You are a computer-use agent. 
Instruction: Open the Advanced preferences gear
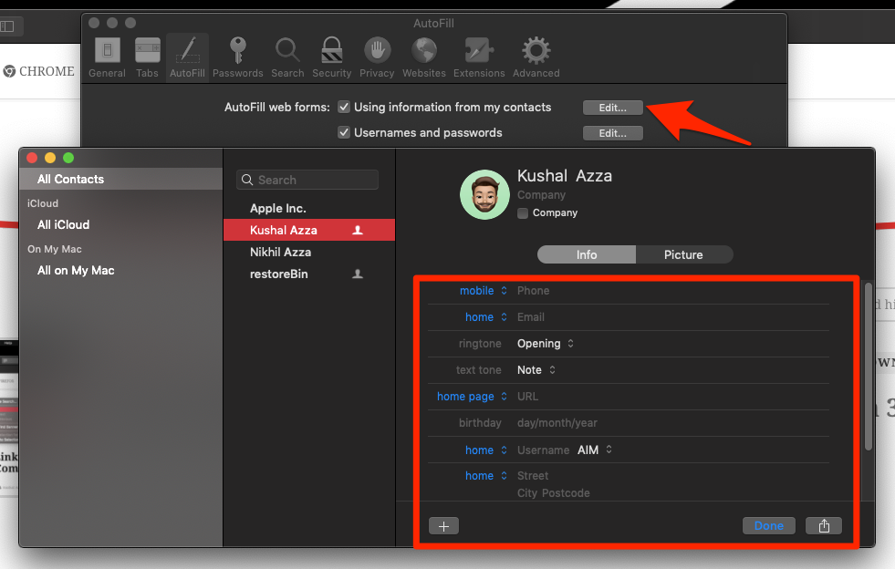tap(536, 57)
